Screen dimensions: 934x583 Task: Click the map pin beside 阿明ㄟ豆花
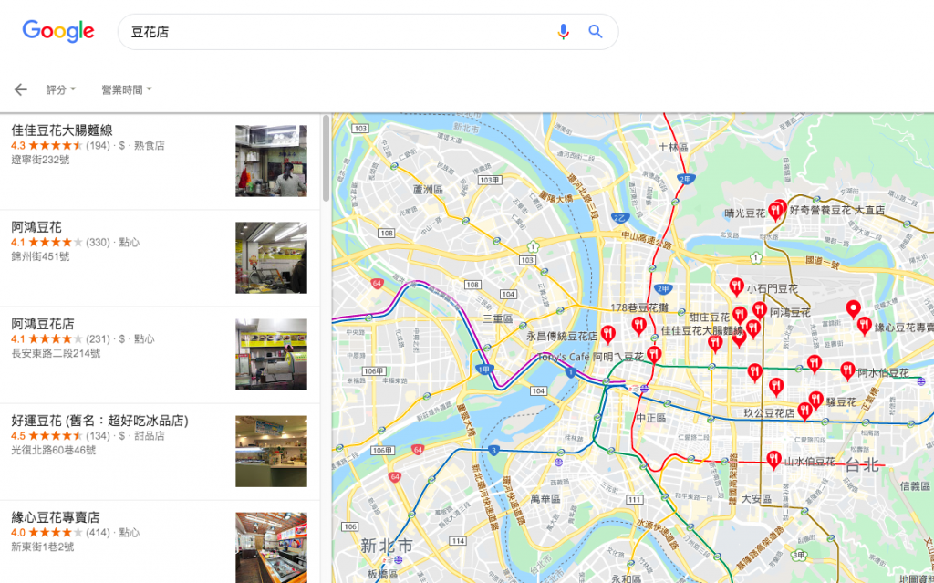[x=654, y=355]
